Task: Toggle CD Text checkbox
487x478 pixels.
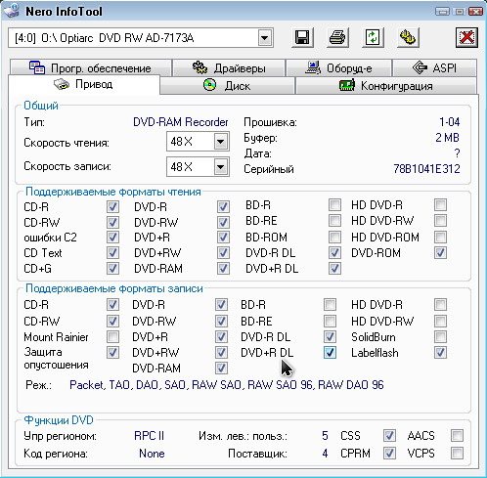Action: [x=112, y=253]
